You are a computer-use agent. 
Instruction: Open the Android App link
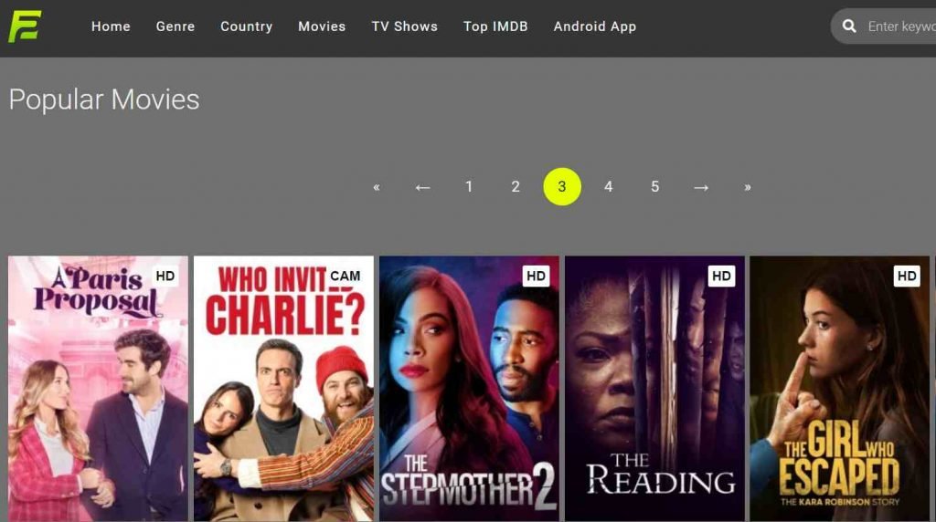pos(594,26)
